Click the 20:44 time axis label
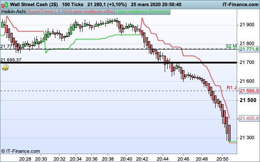This screenshot has height=162, width=260. tap(162, 159)
